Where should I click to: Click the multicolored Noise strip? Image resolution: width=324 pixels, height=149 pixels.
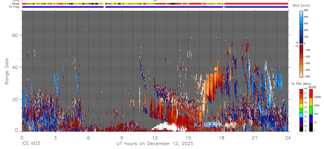(x=155, y=4)
